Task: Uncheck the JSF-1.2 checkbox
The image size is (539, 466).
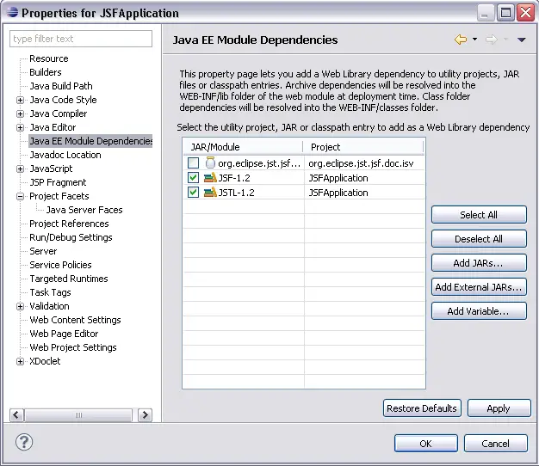Action: [194, 178]
